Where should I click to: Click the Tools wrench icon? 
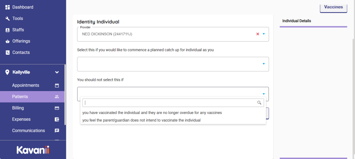pyautogui.click(x=7, y=18)
